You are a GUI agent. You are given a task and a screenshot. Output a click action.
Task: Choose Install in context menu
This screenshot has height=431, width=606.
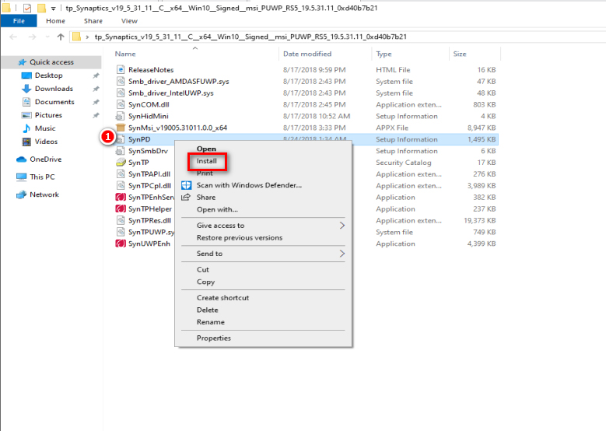tap(207, 161)
